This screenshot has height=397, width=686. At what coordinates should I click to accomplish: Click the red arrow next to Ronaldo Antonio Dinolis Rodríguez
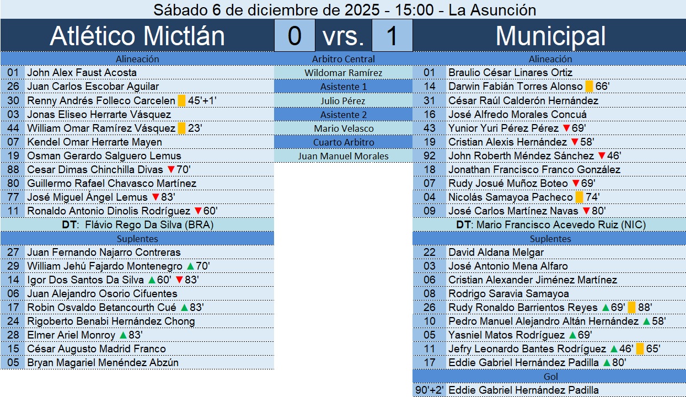199,211
